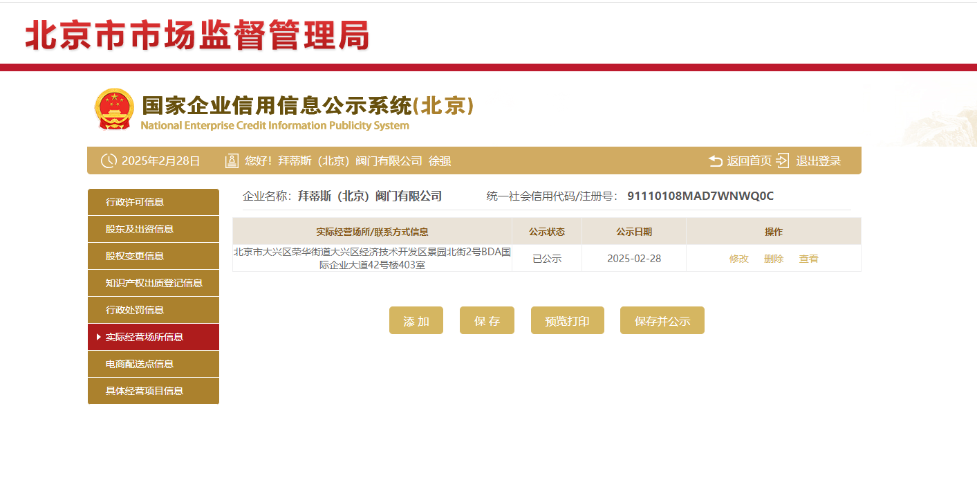
Task: Open the 具体经营项目信息 menu item
Action: (x=153, y=391)
